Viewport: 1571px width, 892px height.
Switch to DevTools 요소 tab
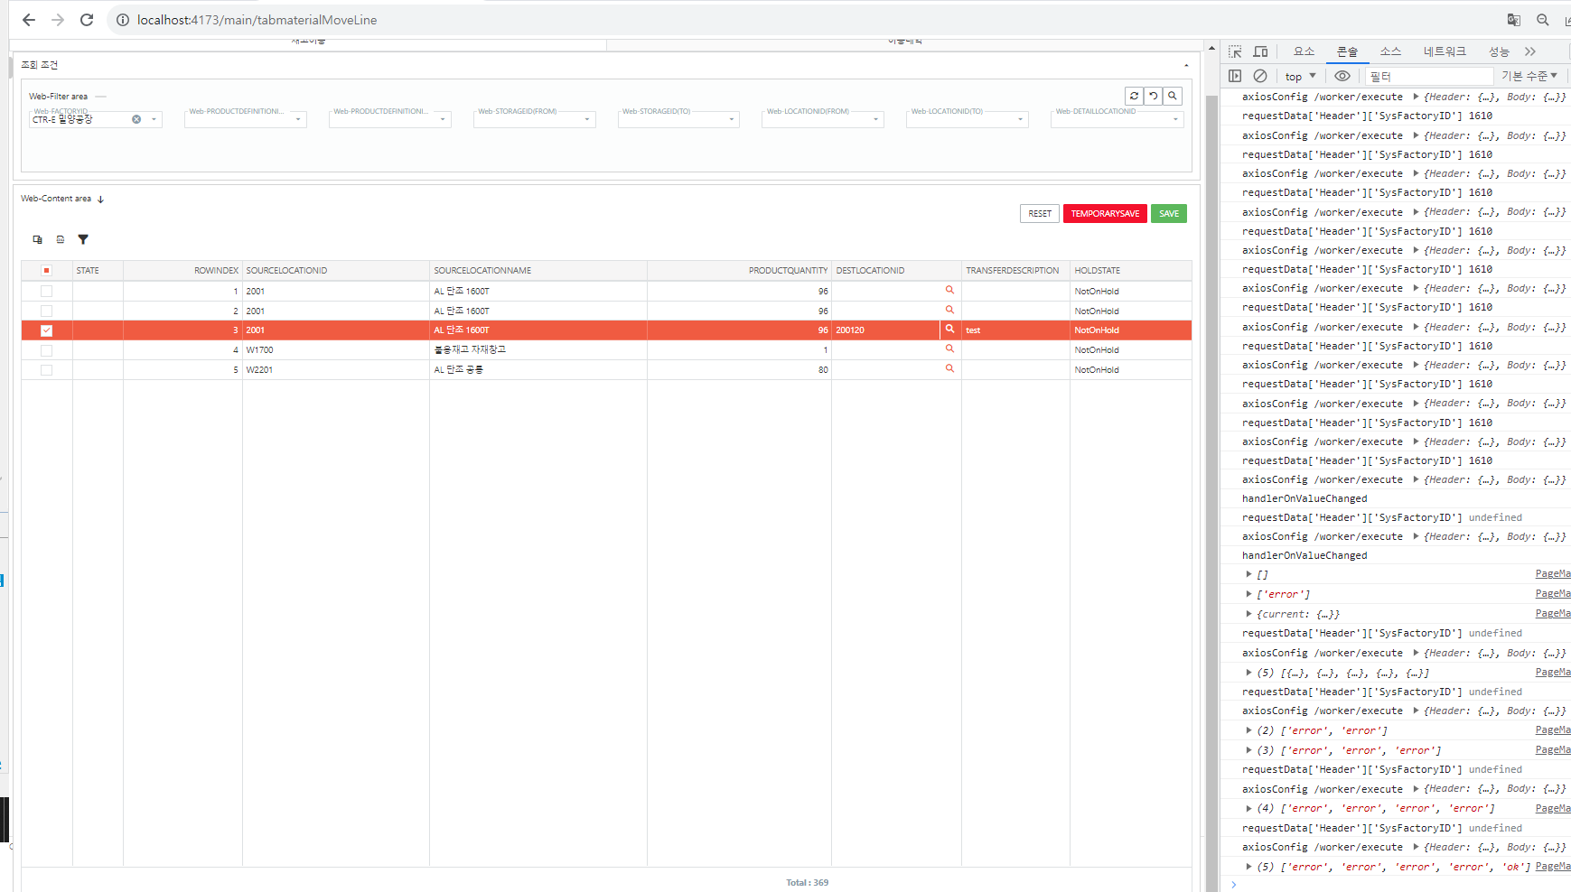(x=1304, y=51)
